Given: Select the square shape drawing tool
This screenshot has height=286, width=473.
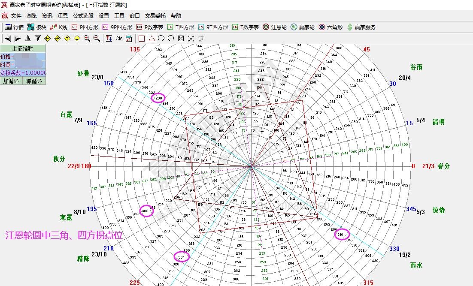Looking at the screenshot, I should (142, 39).
